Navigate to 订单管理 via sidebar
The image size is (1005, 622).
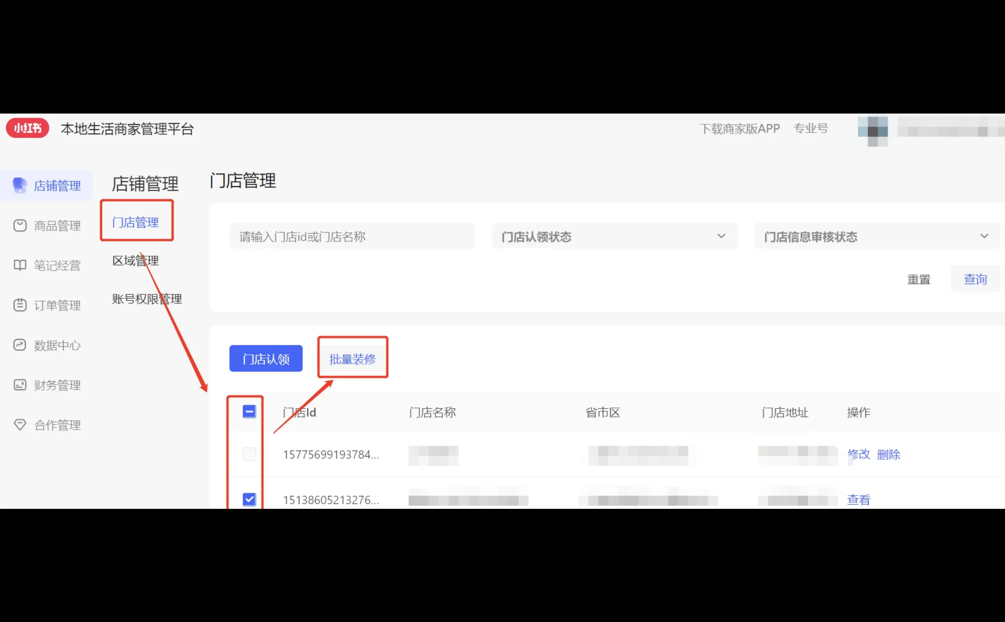[57, 305]
